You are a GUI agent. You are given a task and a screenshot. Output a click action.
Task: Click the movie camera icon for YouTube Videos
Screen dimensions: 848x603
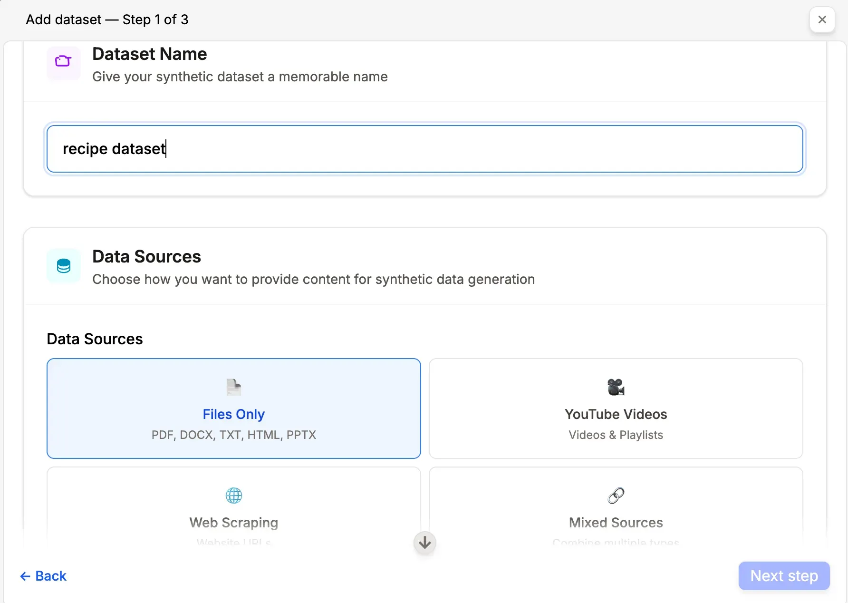[616, 387]
